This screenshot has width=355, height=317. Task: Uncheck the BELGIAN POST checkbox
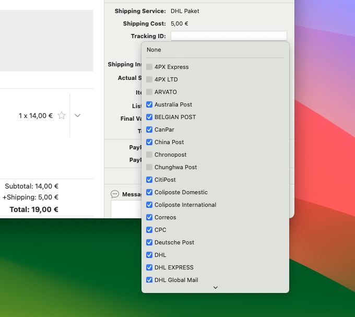tap(149, 117)
